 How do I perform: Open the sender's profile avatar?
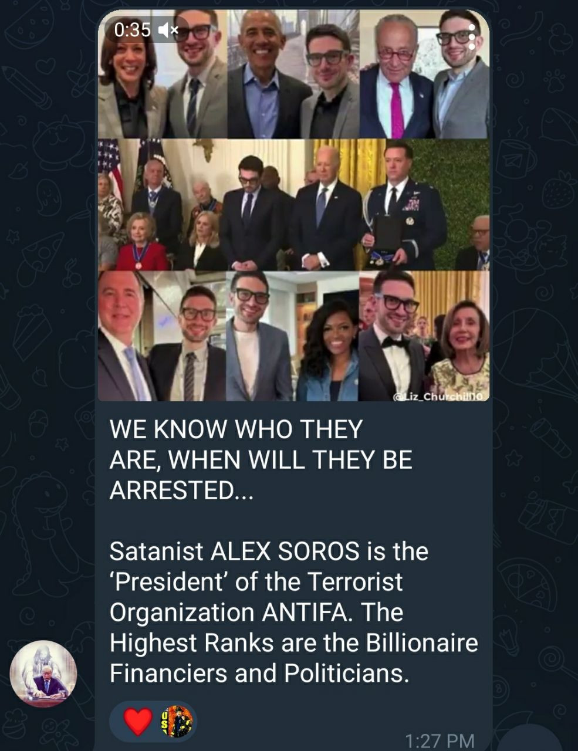click(x=43, y=674)
